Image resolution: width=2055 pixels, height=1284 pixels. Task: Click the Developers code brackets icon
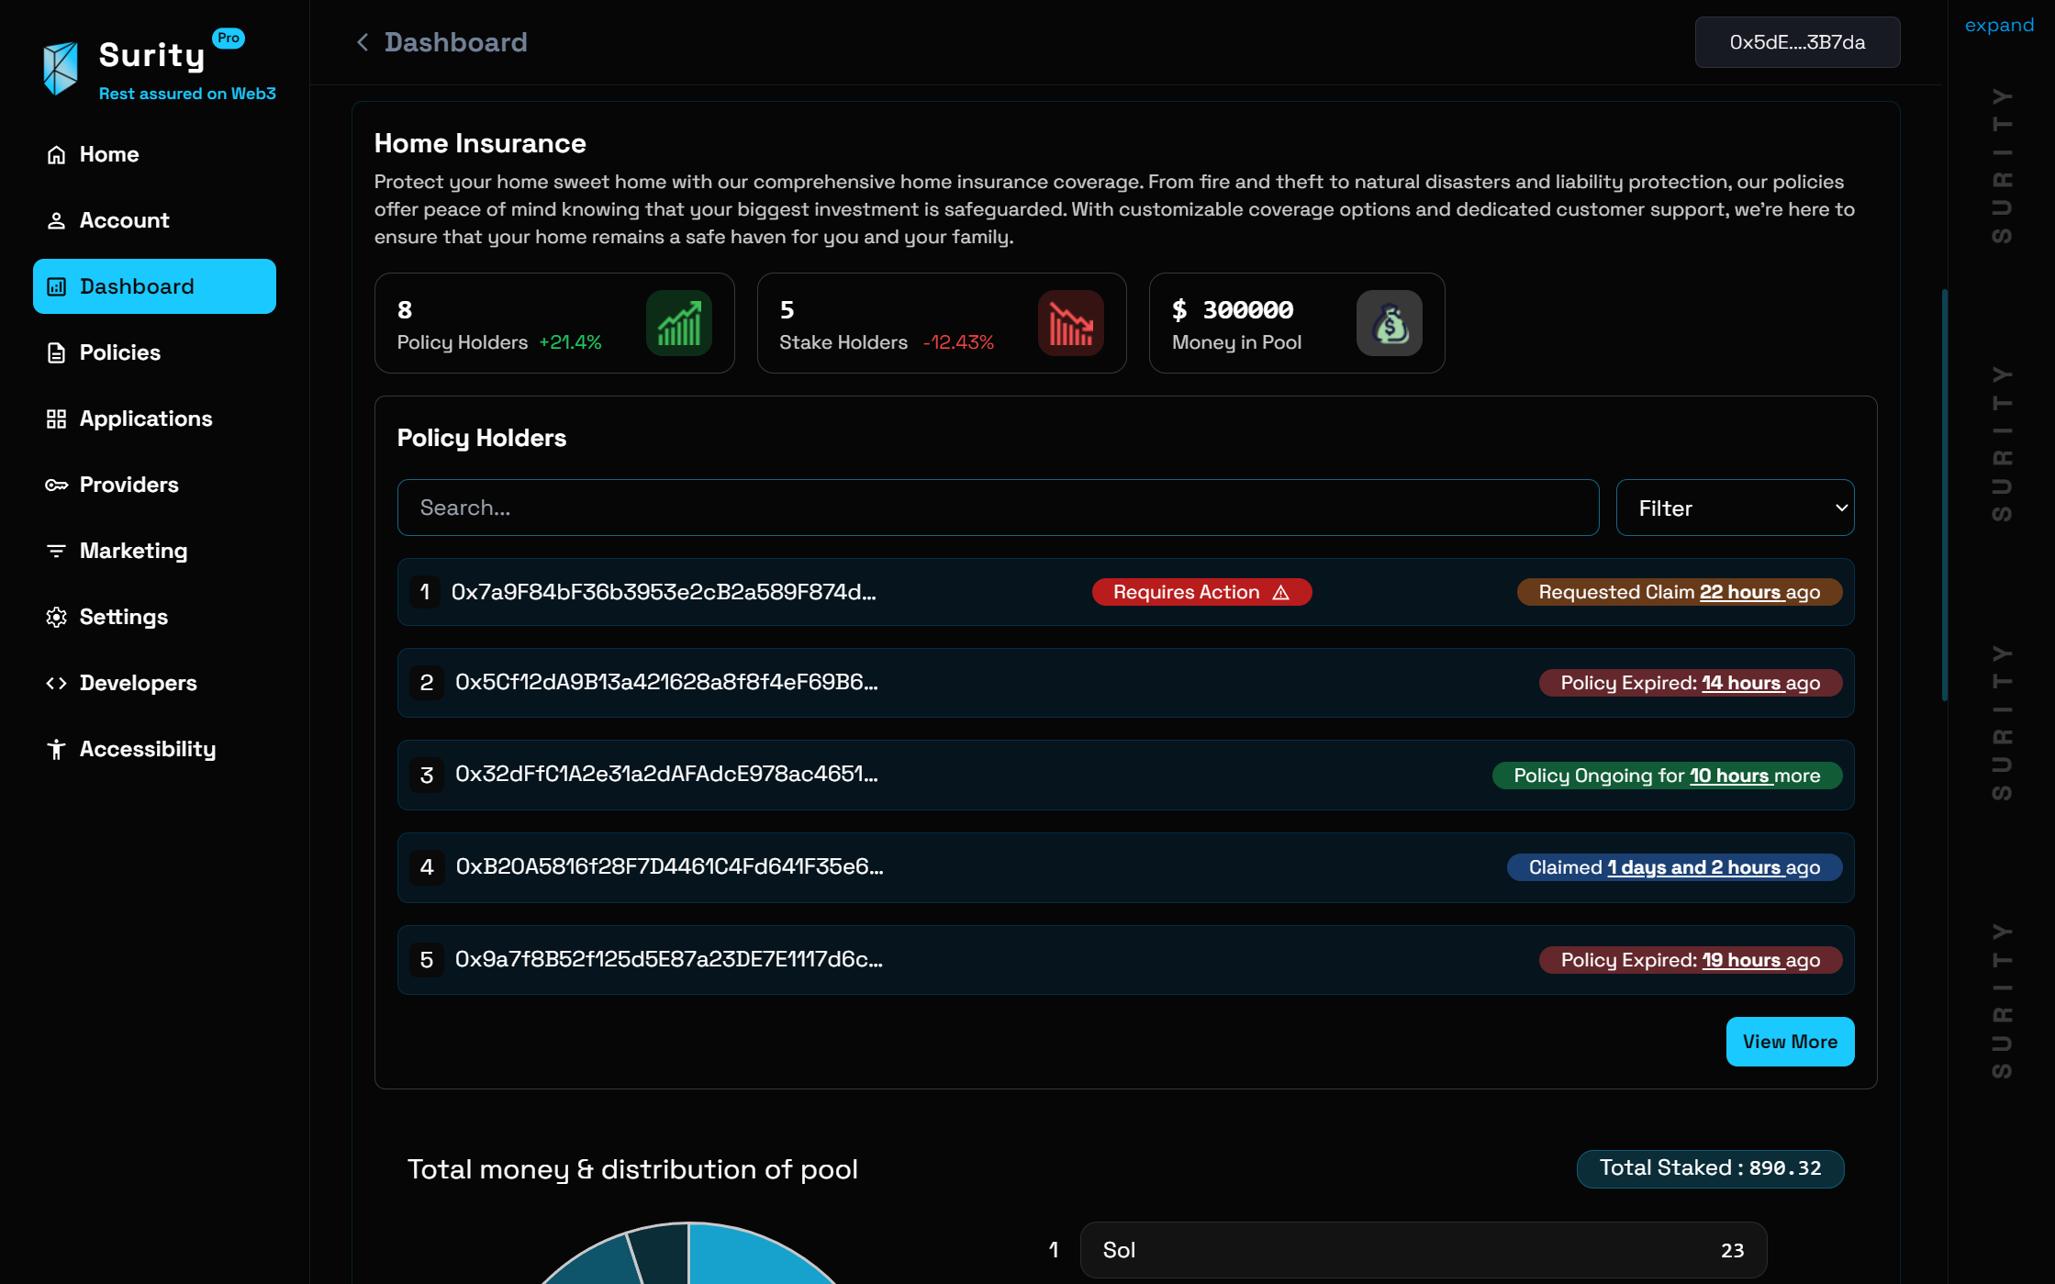(56, 683)
